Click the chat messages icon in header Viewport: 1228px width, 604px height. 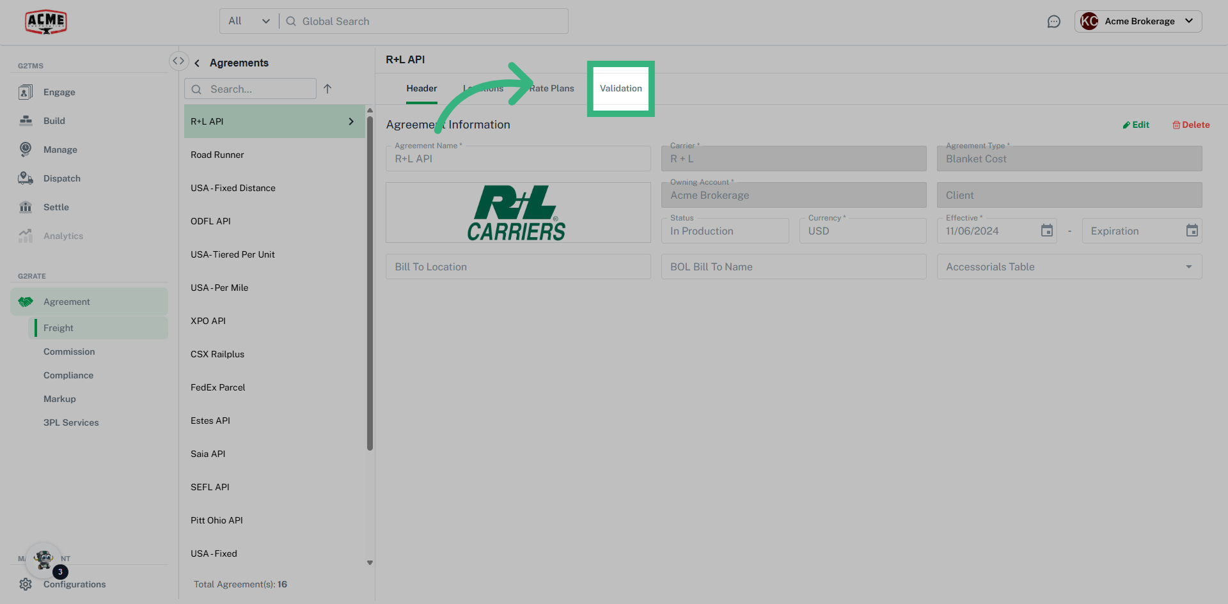coord(1054,21)
